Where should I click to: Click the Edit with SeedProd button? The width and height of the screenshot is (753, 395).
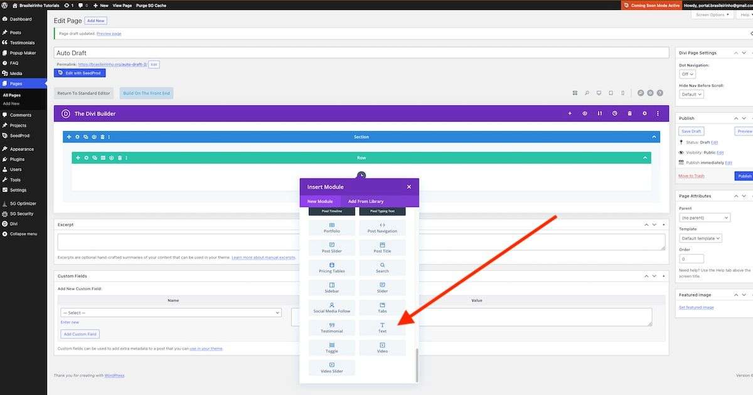tap(80, 73)
